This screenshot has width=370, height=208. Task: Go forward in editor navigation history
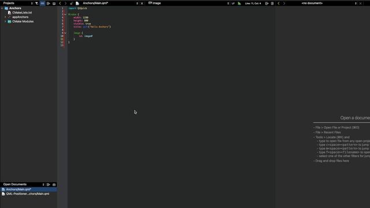tap(65, 3)
